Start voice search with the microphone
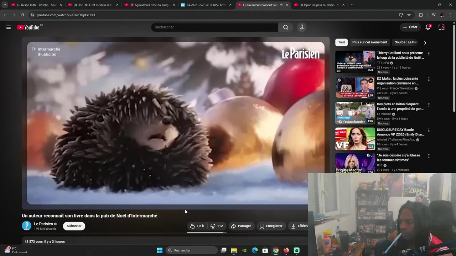The height and width of the screenshot is (256, 456). point(302,27)
